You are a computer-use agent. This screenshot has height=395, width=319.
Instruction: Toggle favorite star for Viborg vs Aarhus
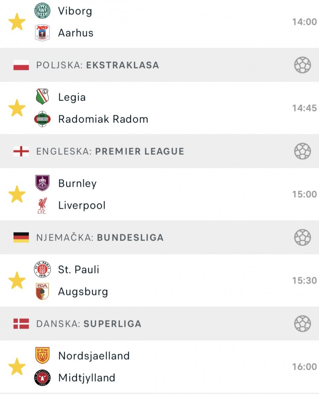click(17, 22)
